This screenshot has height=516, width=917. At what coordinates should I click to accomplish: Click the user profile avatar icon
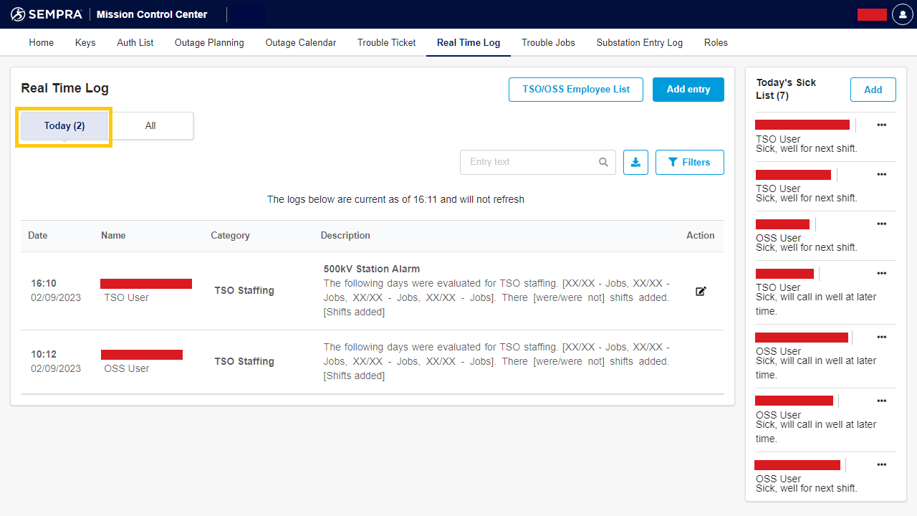(x=902, y=14)
